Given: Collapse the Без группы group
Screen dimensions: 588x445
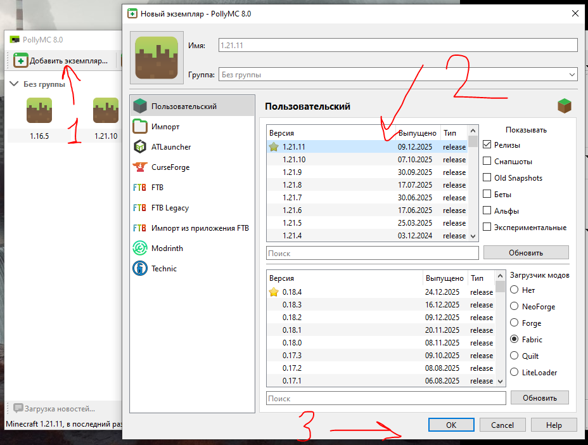Looking at the screenshot, I should (14, 84).
